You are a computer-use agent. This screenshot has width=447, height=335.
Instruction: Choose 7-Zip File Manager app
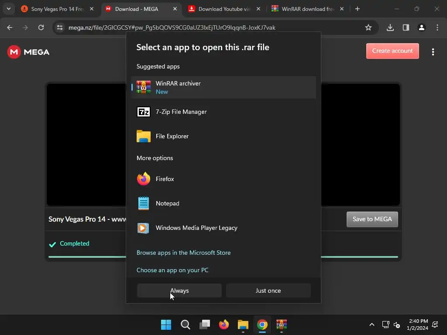click(x=223, y=112)
